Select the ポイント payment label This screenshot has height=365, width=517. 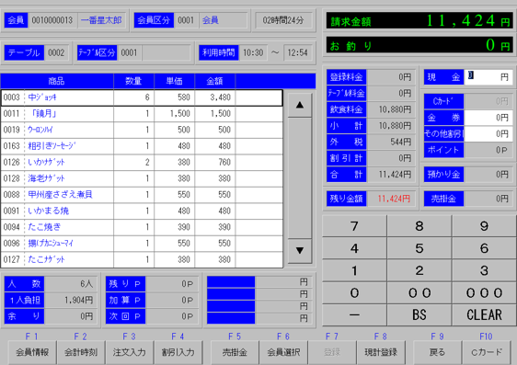(x=443, y=150)
